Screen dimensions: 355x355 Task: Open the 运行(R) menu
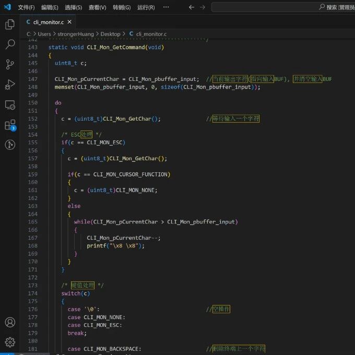coord(146,7)
